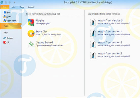140x98 pixels.
Task: Switch to the Tags tab
Action: click(x=22, y=7)
